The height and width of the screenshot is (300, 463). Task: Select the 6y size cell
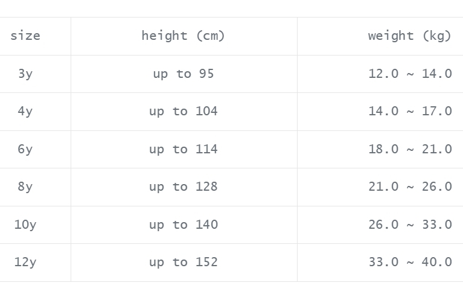[25, 149]
